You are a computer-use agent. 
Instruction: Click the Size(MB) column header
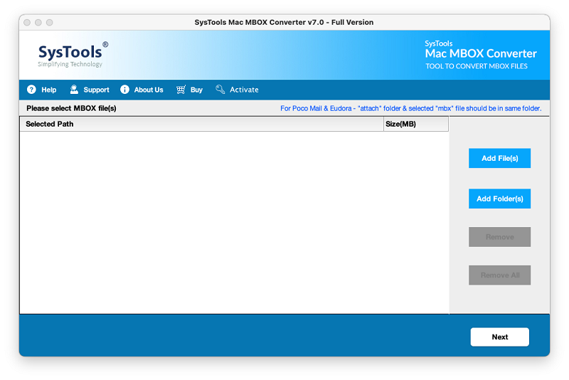coord(416,124)
